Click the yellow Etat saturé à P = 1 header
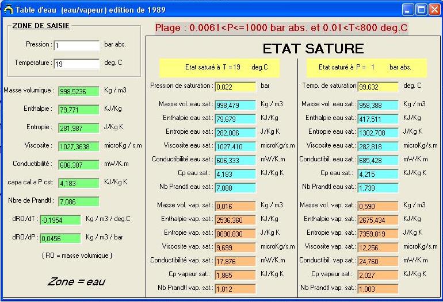443x302 pixels. (366, 68)
